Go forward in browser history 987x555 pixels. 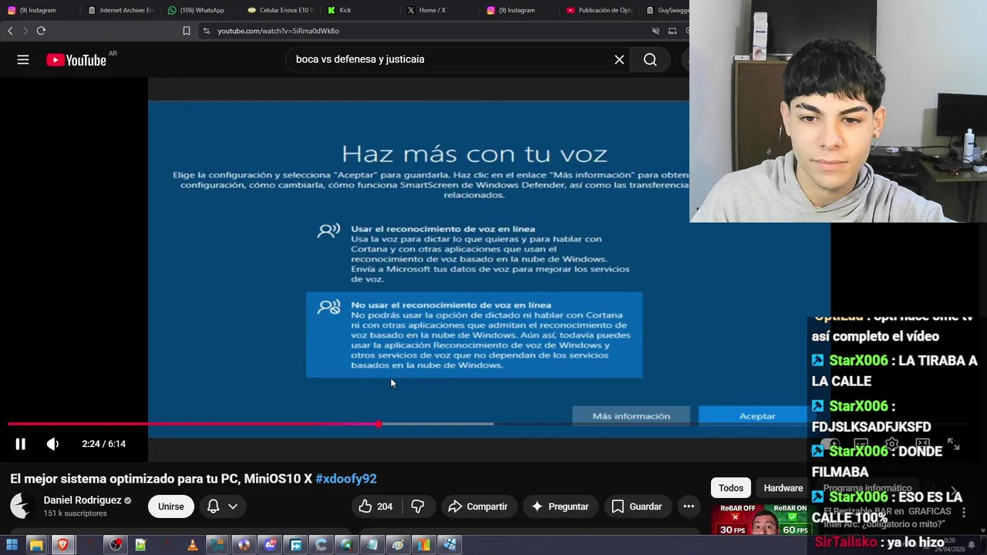click(25, 31)
